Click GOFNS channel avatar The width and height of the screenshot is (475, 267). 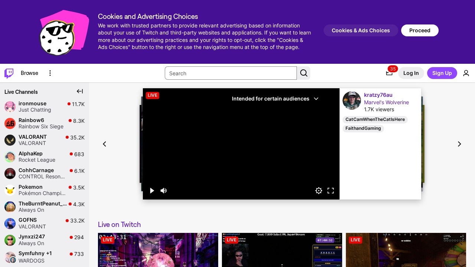click(10, 224)
